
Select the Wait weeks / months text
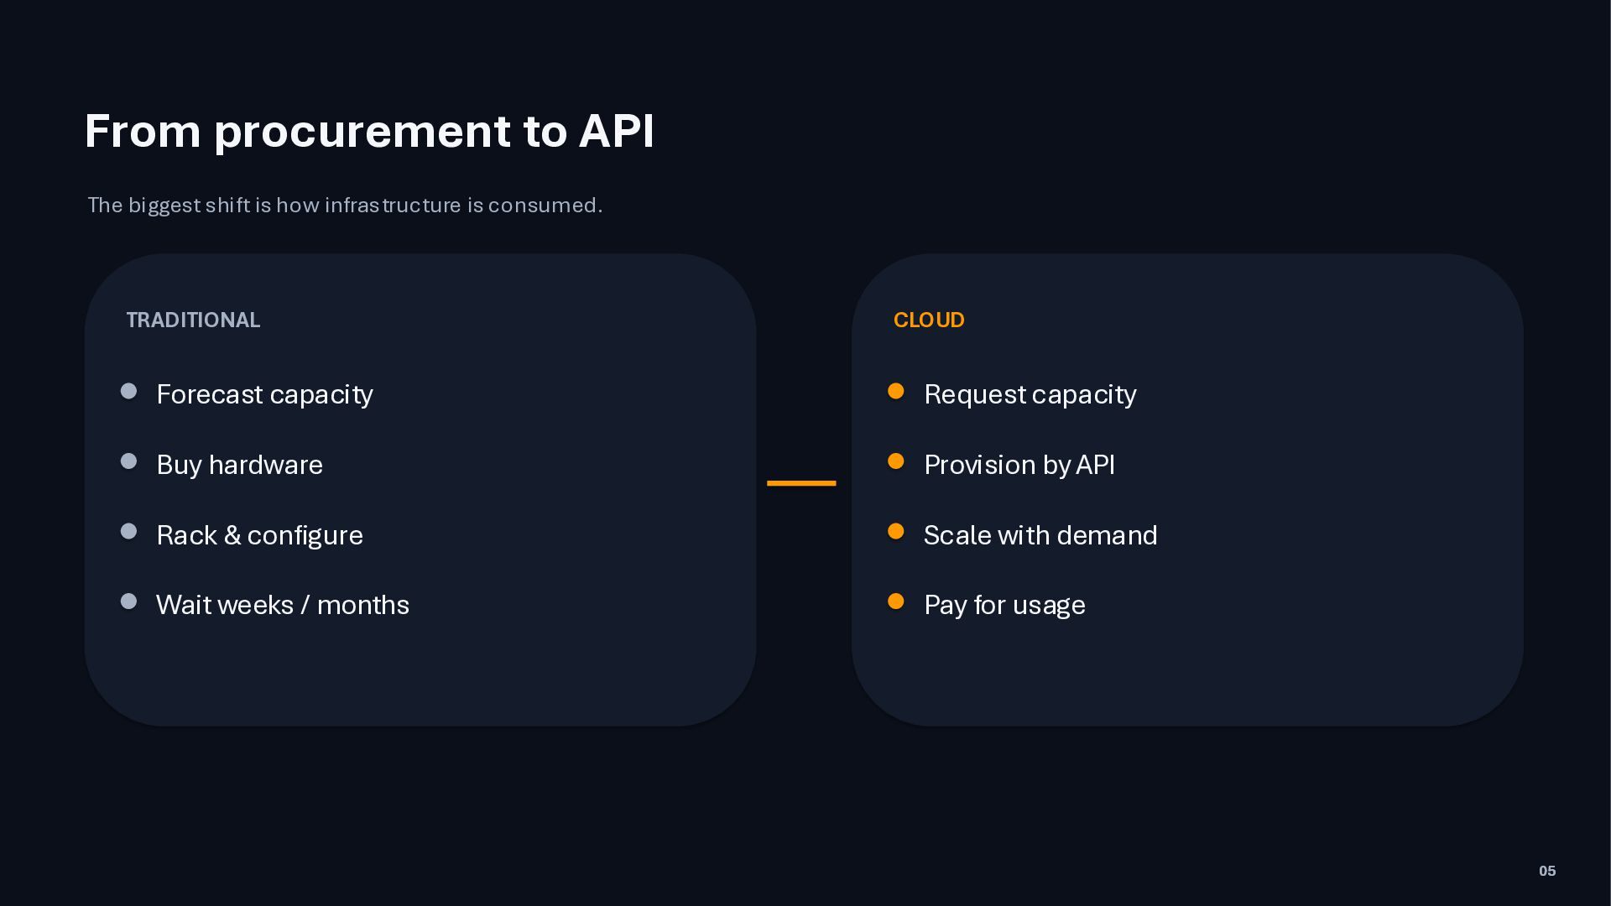[x=283, y=605]
